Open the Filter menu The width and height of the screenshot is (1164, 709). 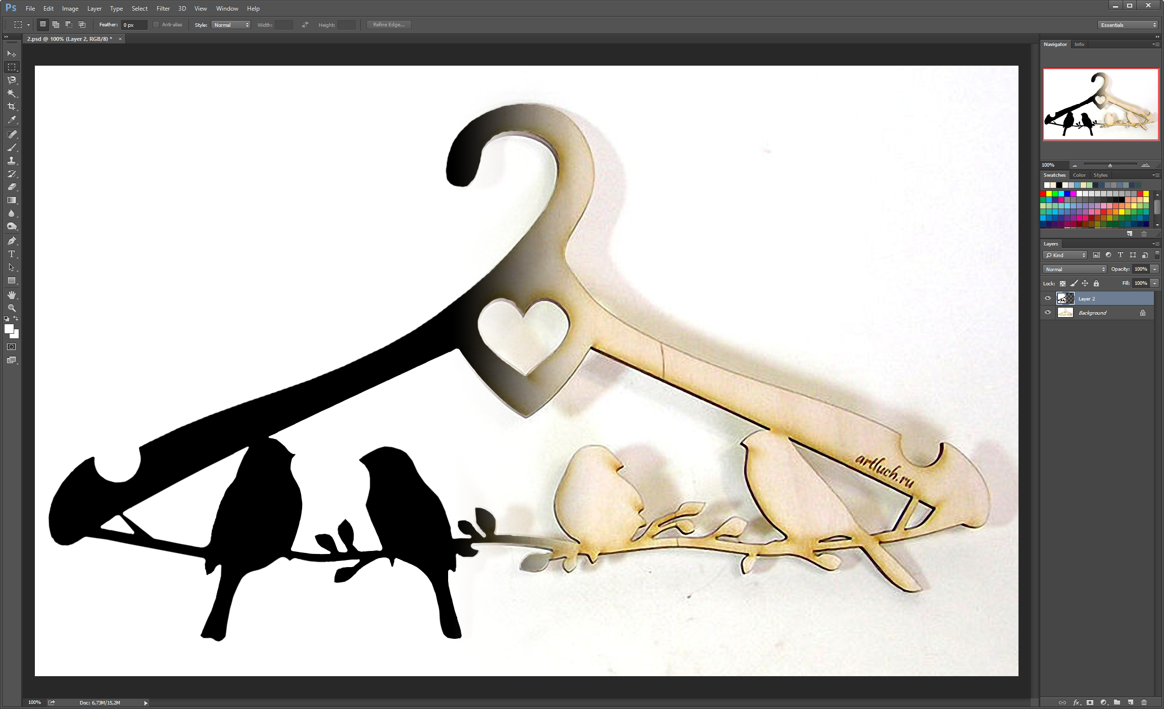pyautogui.click(x=163, y=9)
